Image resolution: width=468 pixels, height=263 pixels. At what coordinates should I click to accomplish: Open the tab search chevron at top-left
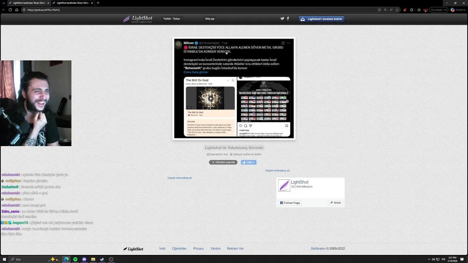tap(4, 3)
